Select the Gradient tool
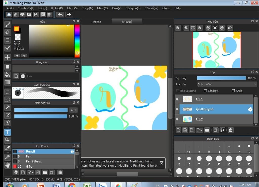The height and width of the screenshot is (187, 259). [7, 82]
